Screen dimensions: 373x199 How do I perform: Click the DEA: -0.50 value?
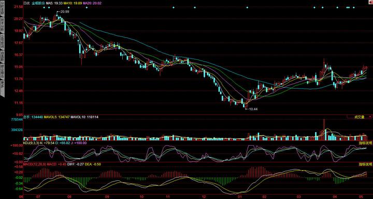(92, 164)
